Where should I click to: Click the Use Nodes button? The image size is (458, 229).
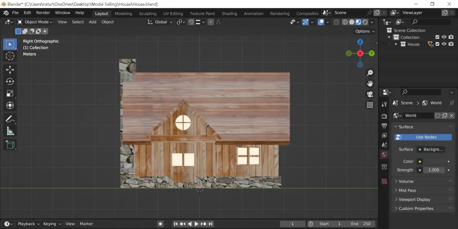point(423,137)
